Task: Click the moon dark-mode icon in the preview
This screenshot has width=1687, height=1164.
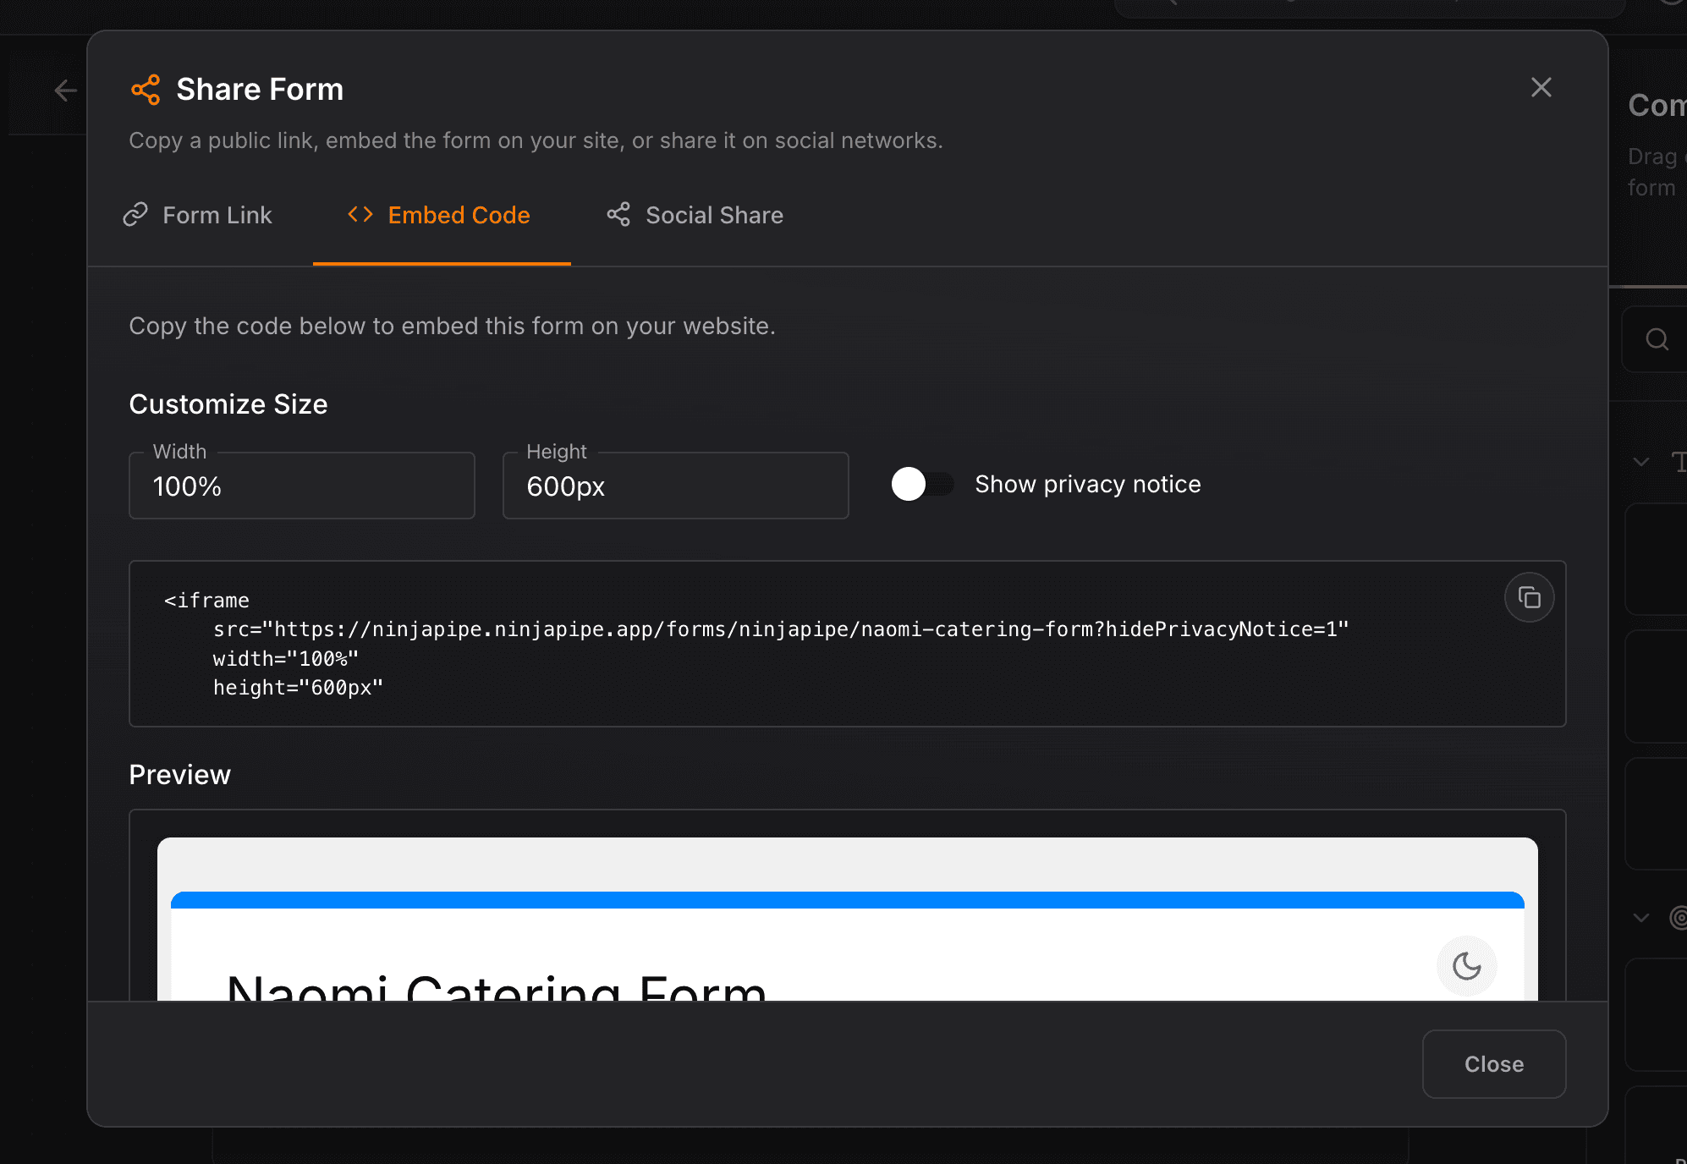Action: (x=1467, y=965)
